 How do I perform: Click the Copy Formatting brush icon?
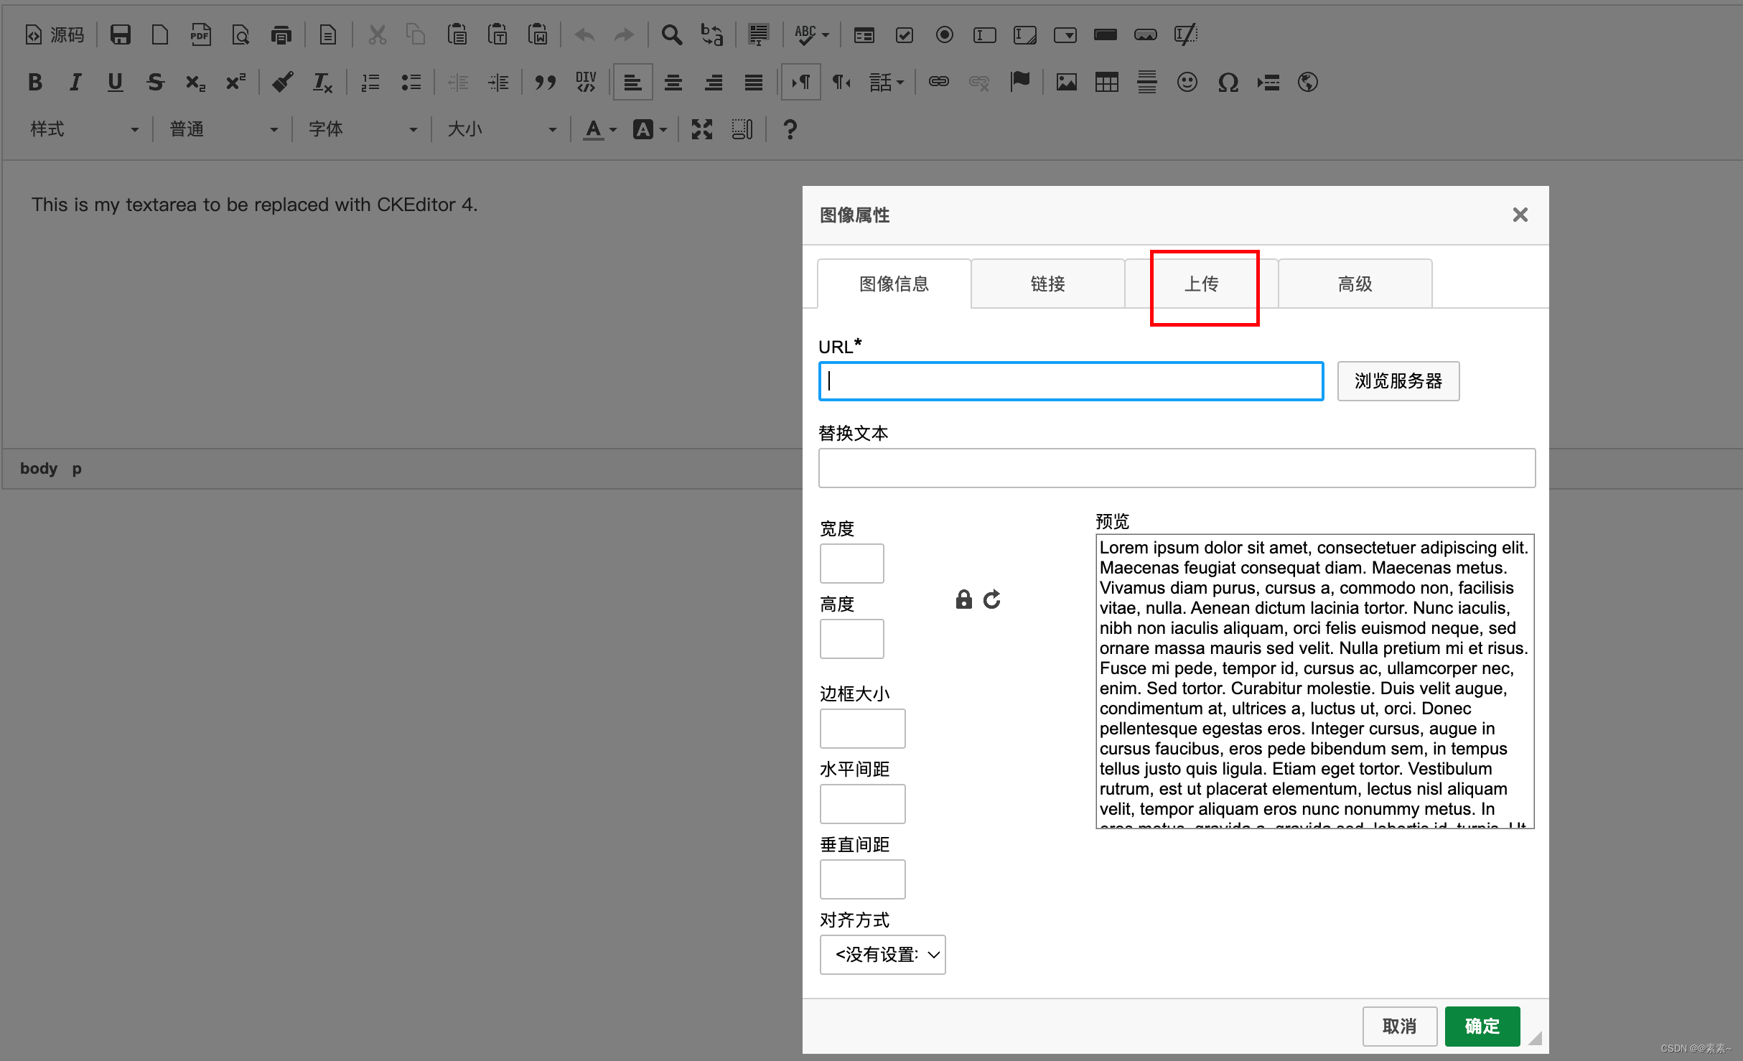click(283, 83)
